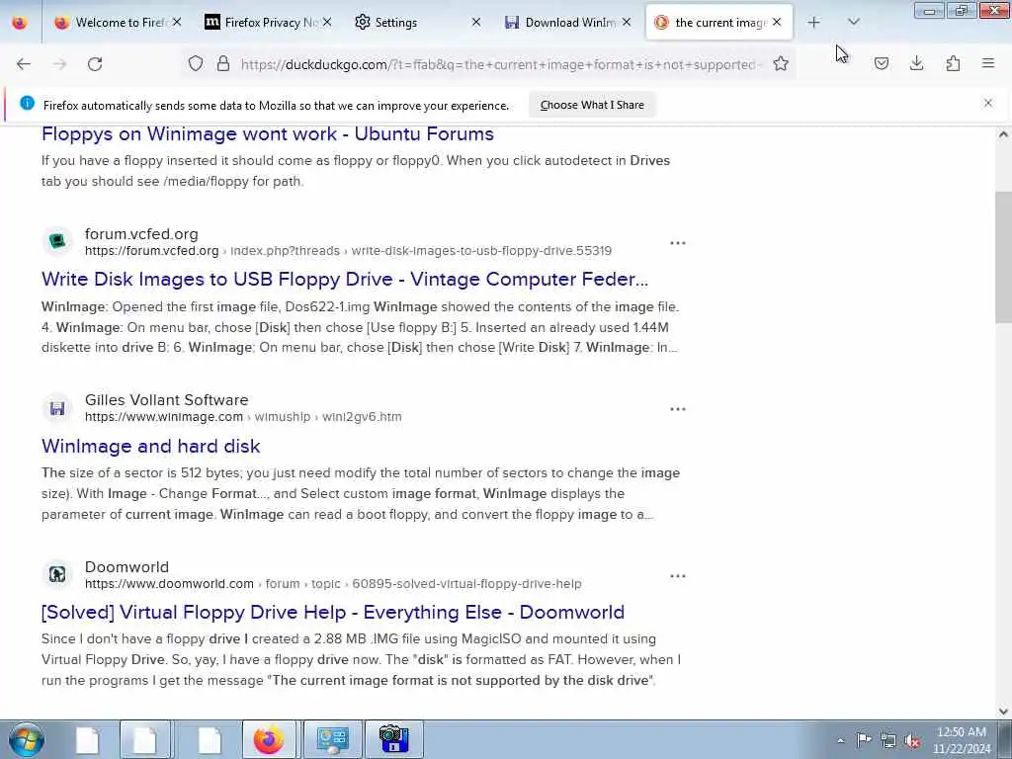Show site security padlock info

point(223,63)
